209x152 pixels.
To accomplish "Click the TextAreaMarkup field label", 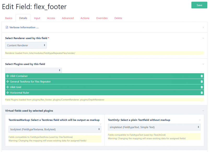I will 54,120.
